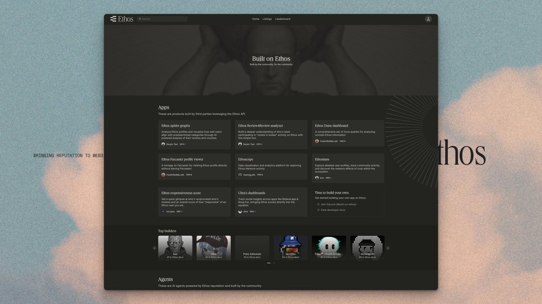Click the View developer docs external-link icon
Viewport: 542px width, 304px height.
(x=318, y=210)
